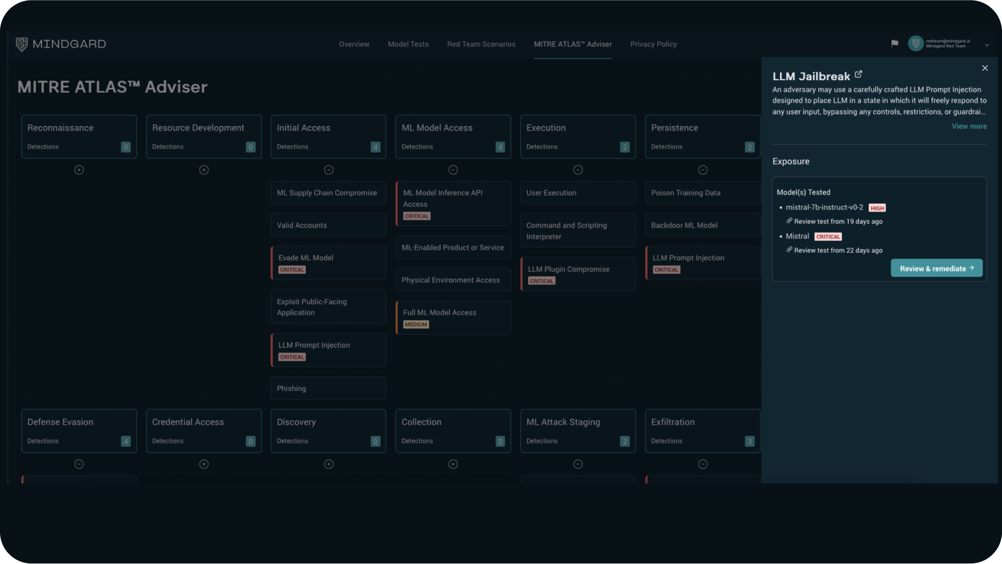Open the Privacy Policy tab

[653, 44]
